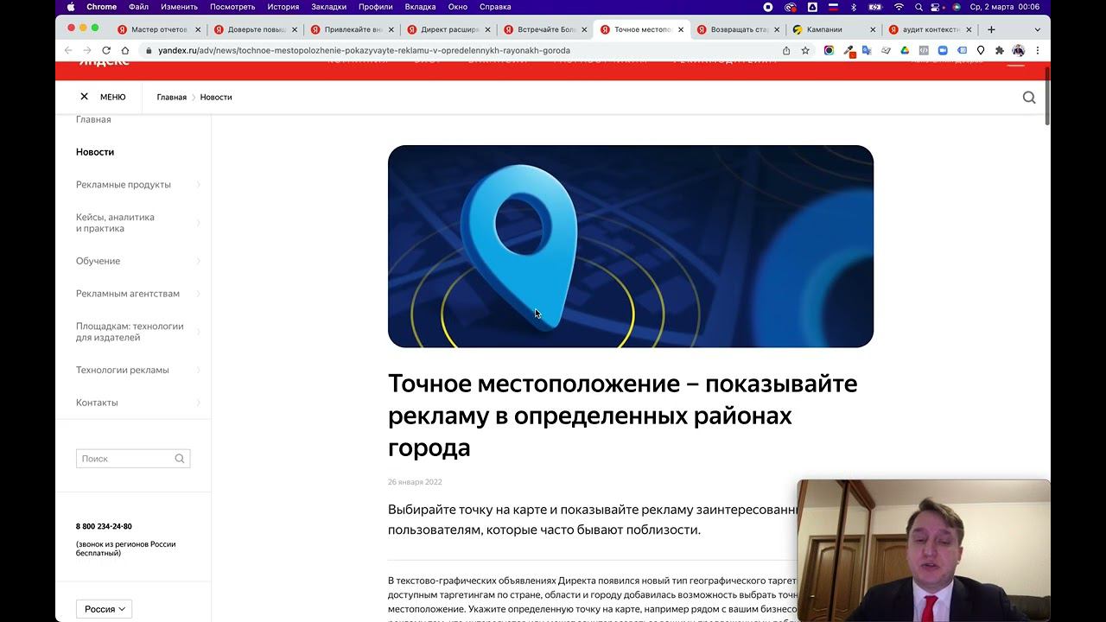The height and width of the screenshot is (622, 1106).
Task: Open the Google Drive extension icon
Action: (x=905, y=50)
